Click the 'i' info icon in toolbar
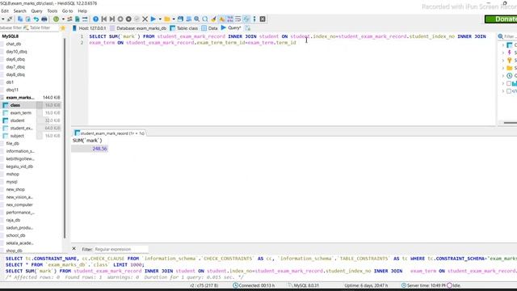 point(254,19)
